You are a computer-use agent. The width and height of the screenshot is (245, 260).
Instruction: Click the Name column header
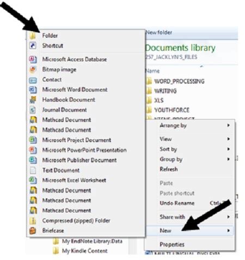pyautogui.click(x=152, y=71)
